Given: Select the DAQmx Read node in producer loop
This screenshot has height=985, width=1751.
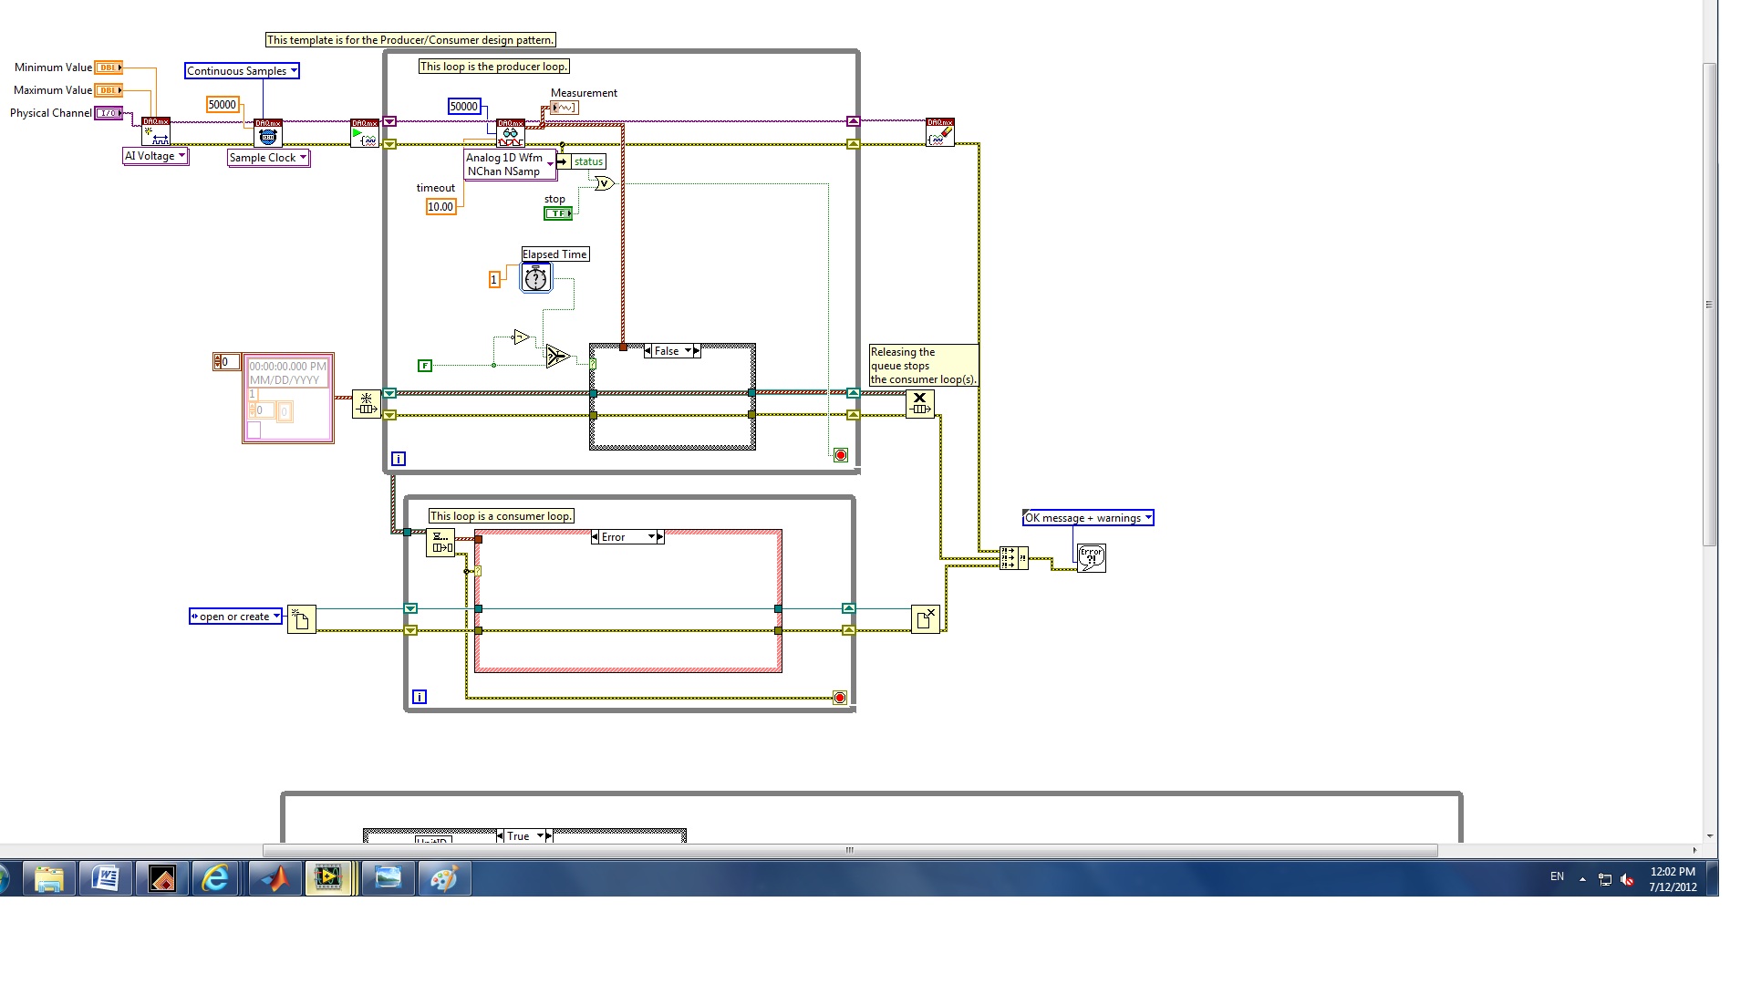Looking at the screenshot, I should (511, 133).
